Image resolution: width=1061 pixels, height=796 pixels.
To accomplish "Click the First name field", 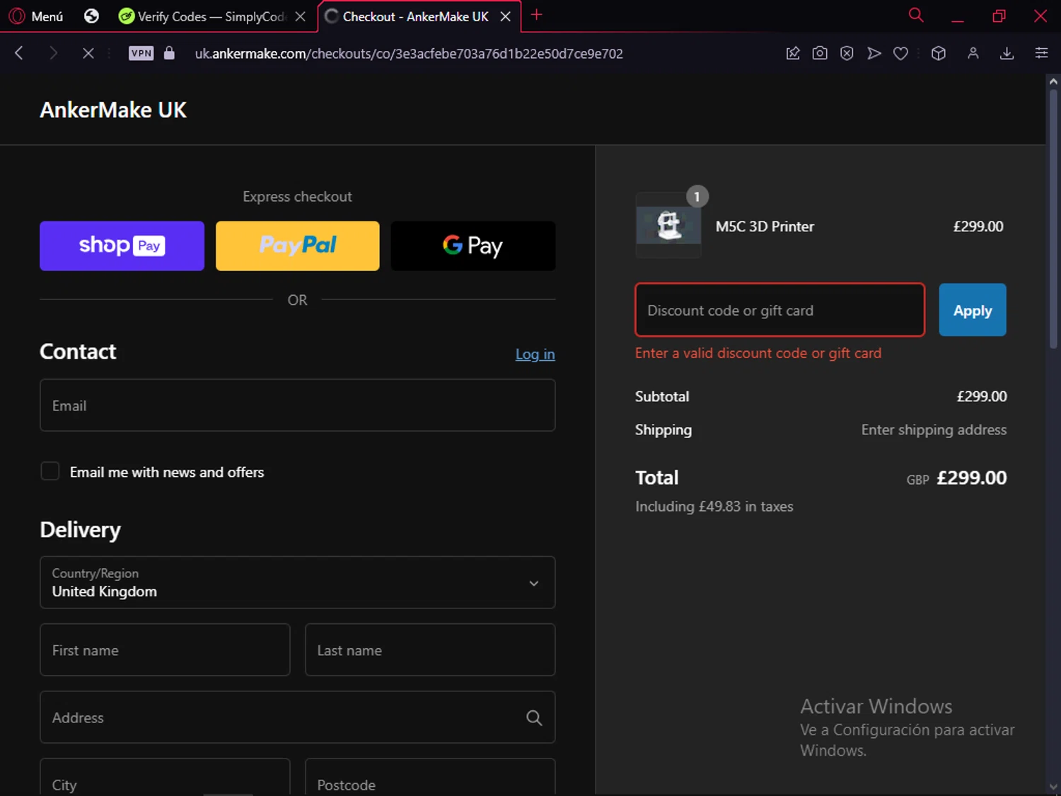I will 165,650.
